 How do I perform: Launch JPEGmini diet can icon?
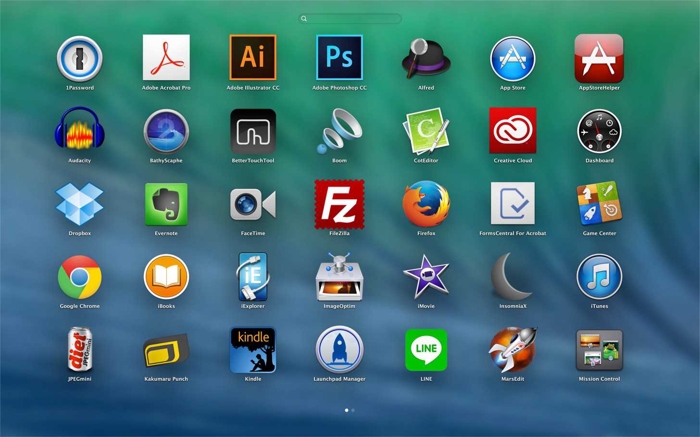80,350
